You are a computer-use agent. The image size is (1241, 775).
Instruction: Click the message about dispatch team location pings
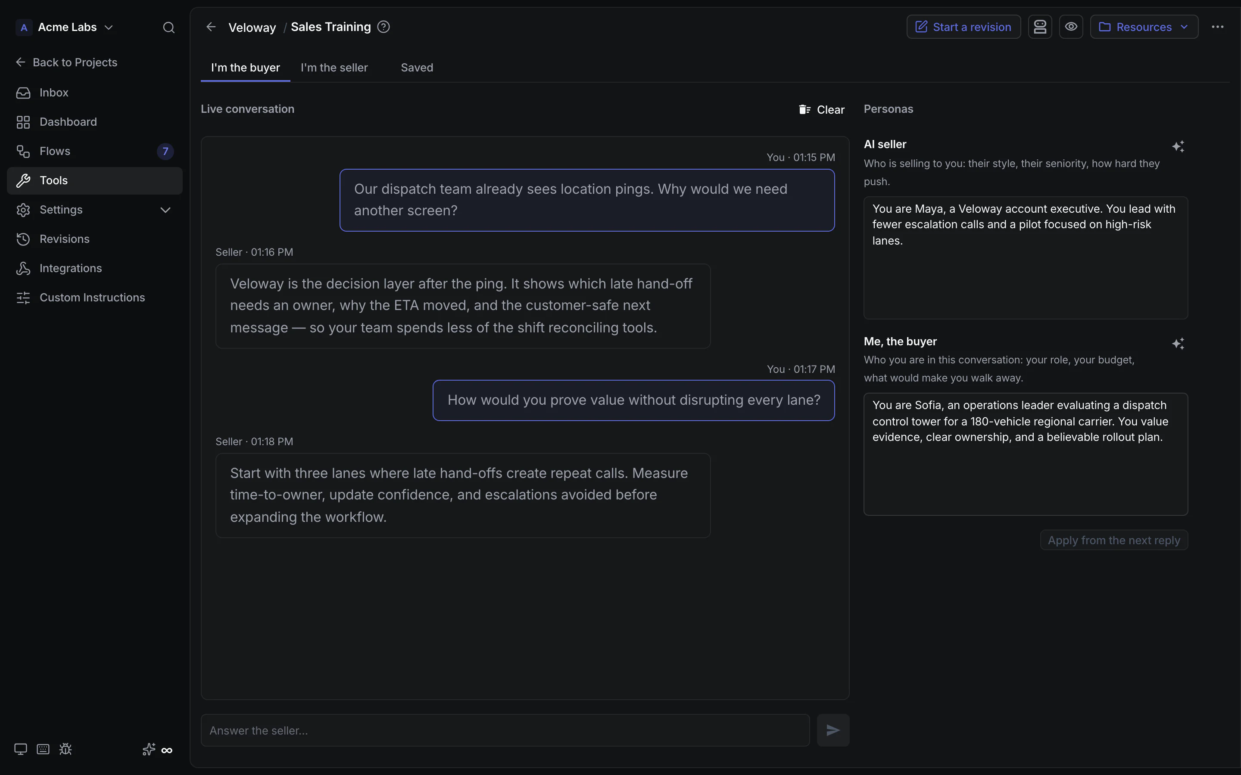[x=587, y=200]
